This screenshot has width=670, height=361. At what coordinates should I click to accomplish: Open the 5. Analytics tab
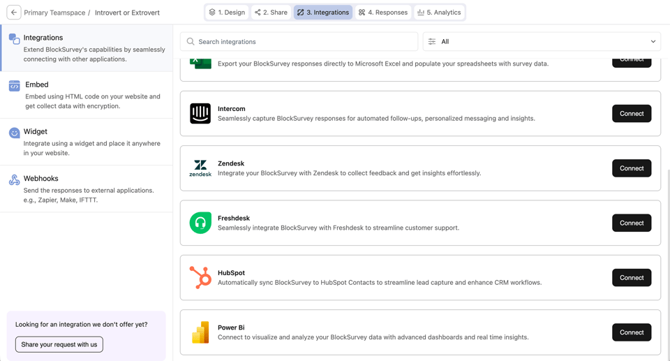click(439, 13)
